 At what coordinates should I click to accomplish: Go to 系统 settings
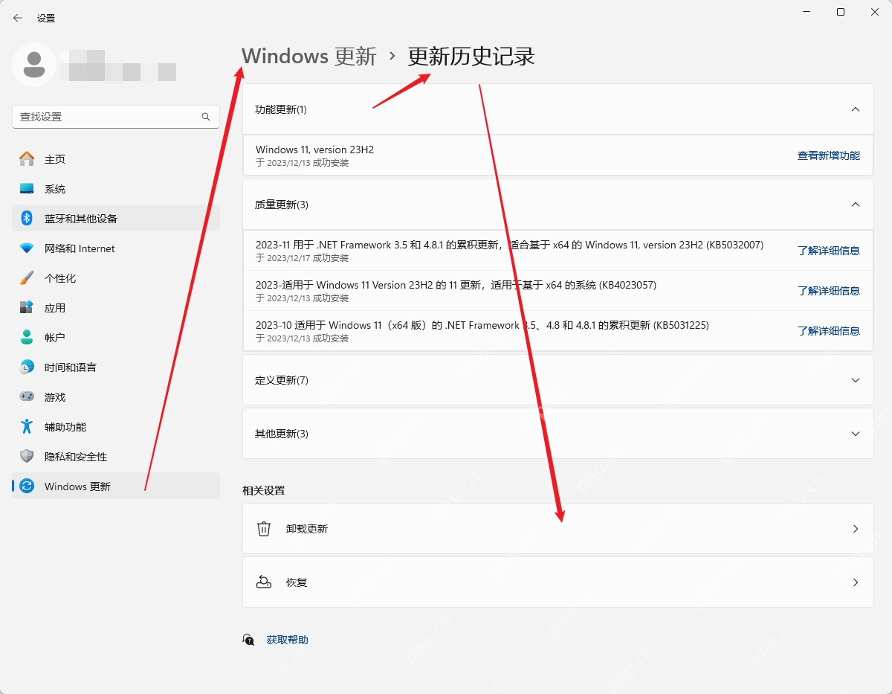116,188
